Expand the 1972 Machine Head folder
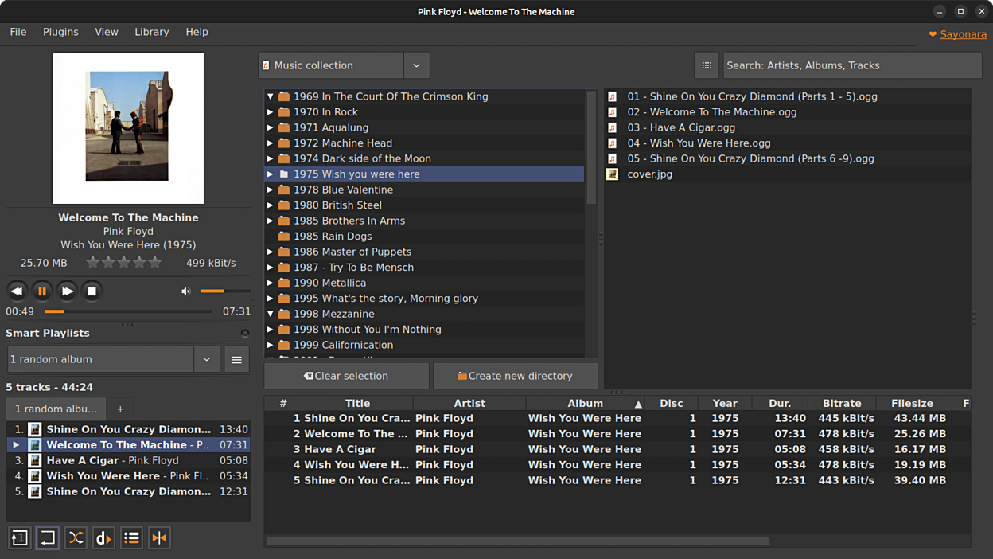 tap(271, 143)
